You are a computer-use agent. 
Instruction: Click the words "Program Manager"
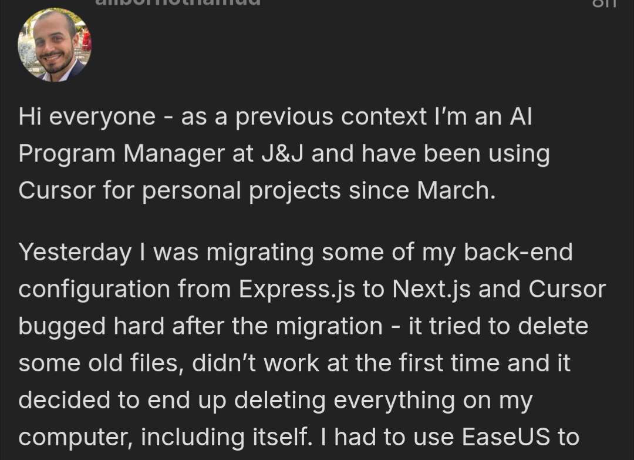(122, 155)
